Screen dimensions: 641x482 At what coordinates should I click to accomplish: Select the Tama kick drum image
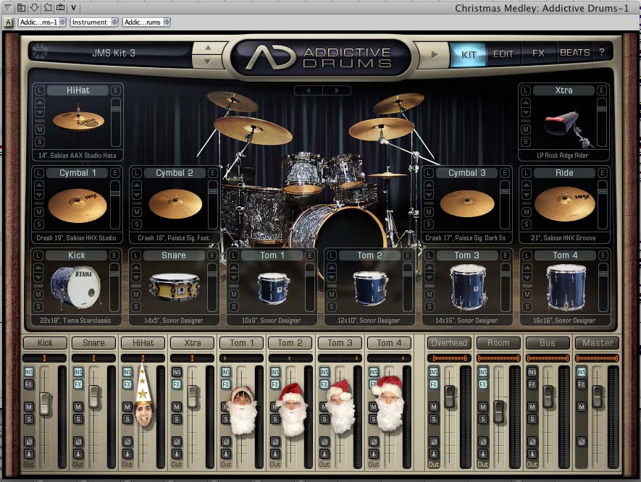(x=77, y=287)
